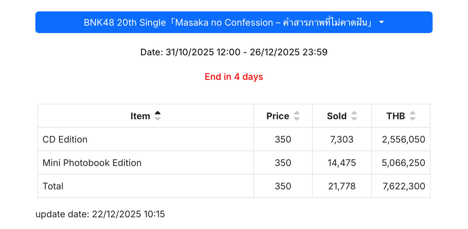This screenshot has width=468, height=229.
Task: Click the caret arrow on the blue selector
Action: coord(382,22)
